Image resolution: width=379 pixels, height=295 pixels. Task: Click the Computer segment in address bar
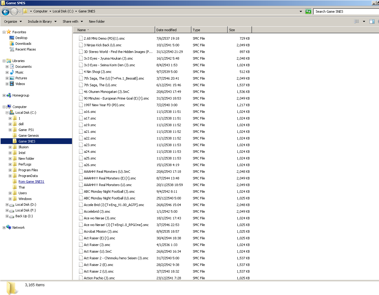point(40,11)
